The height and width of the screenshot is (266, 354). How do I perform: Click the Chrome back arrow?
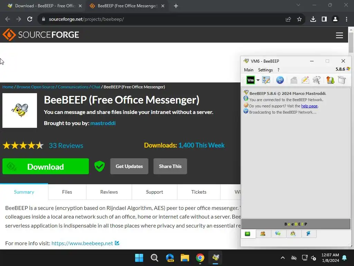(8, 19)
